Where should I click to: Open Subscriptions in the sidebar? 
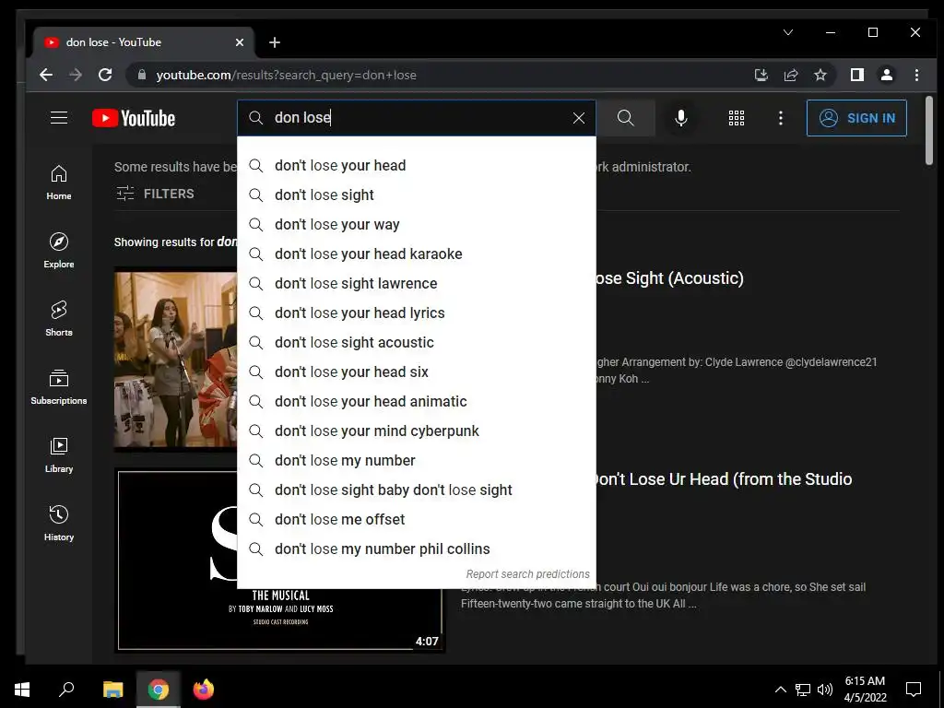[59, 386]
